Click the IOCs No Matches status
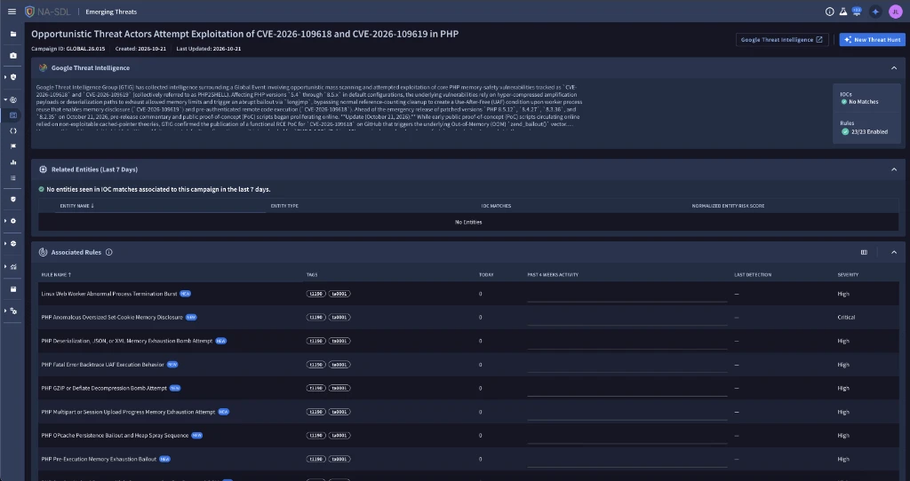The image size is (910, 481). tap(859, 101)
